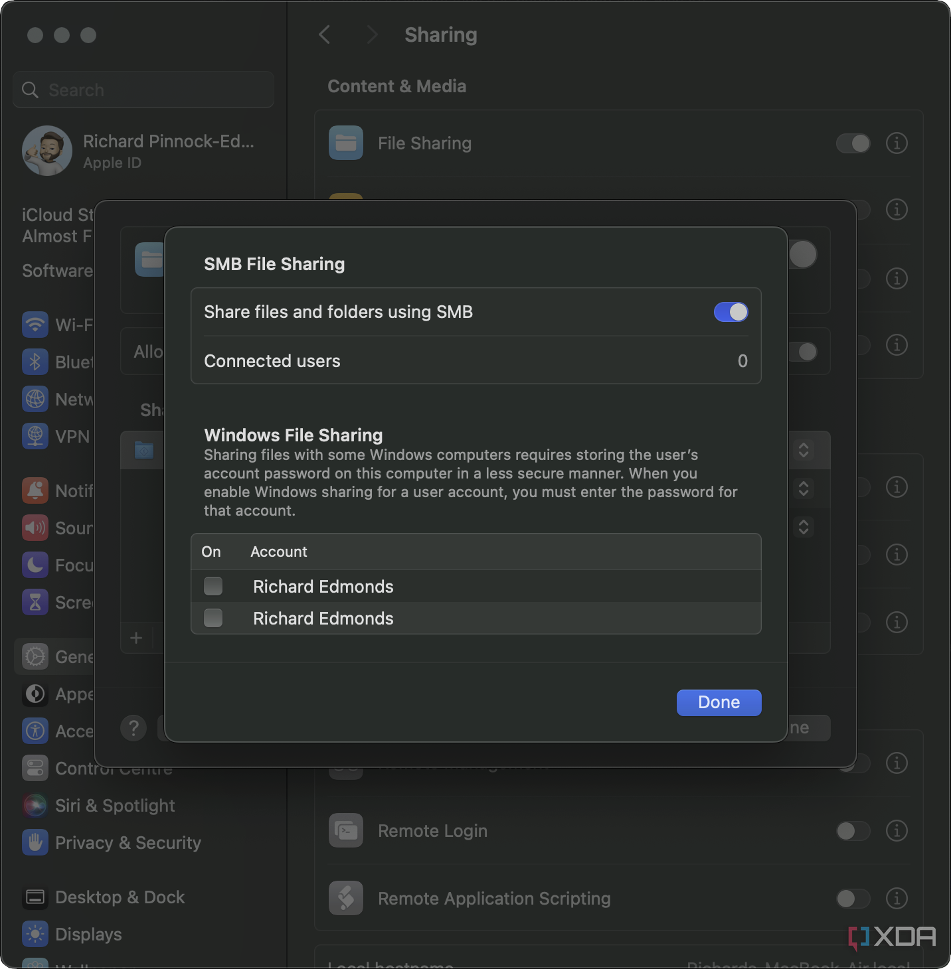Enable Windows sharing for first Richard Edmonds account
The width and height of the screenshot is (951, 969).
213,586
